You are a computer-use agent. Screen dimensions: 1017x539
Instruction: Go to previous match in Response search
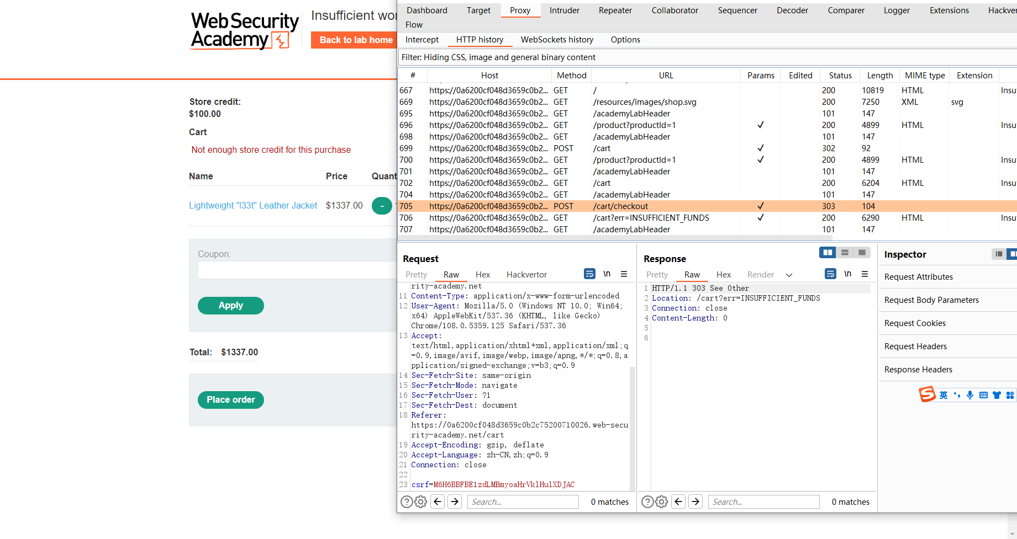(678, 501)
